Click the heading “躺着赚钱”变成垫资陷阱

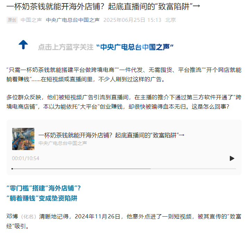coord(42,198)
